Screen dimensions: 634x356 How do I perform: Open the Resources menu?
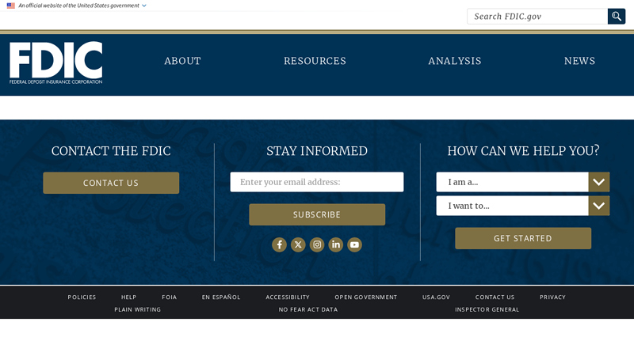[x=315, y=61]
